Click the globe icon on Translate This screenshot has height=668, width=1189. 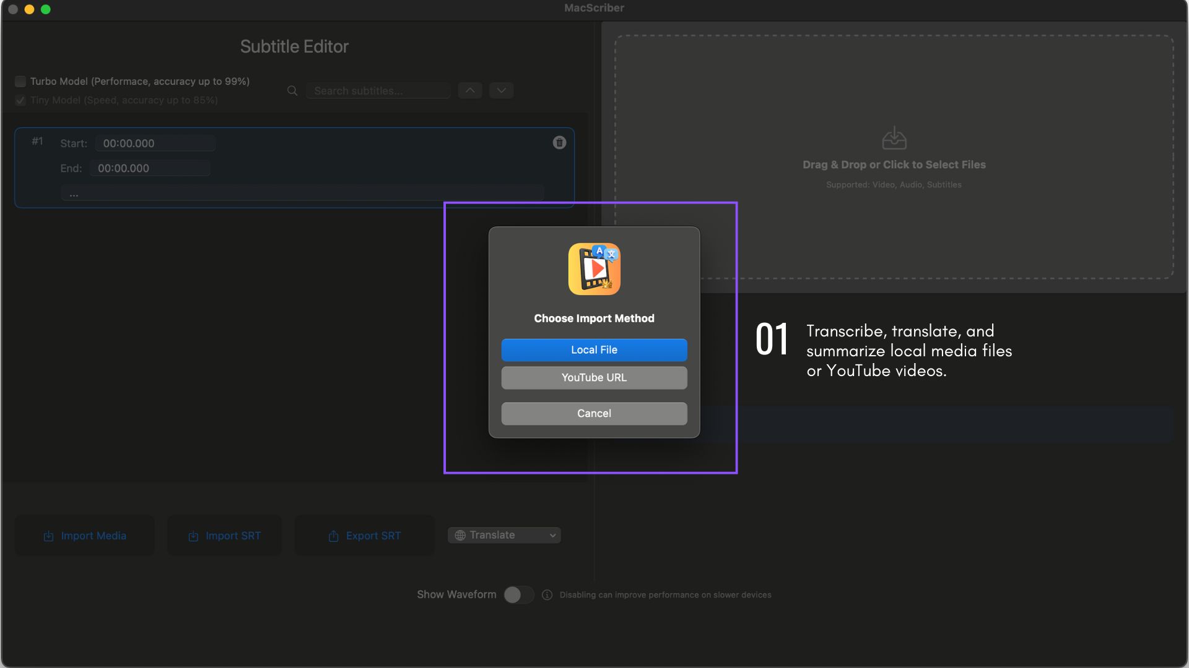[460, 536]
